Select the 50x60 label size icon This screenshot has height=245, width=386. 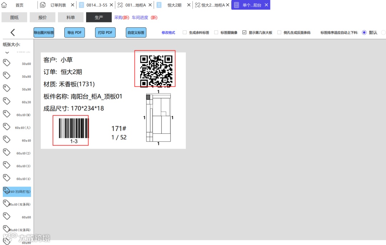coord(7,63)
